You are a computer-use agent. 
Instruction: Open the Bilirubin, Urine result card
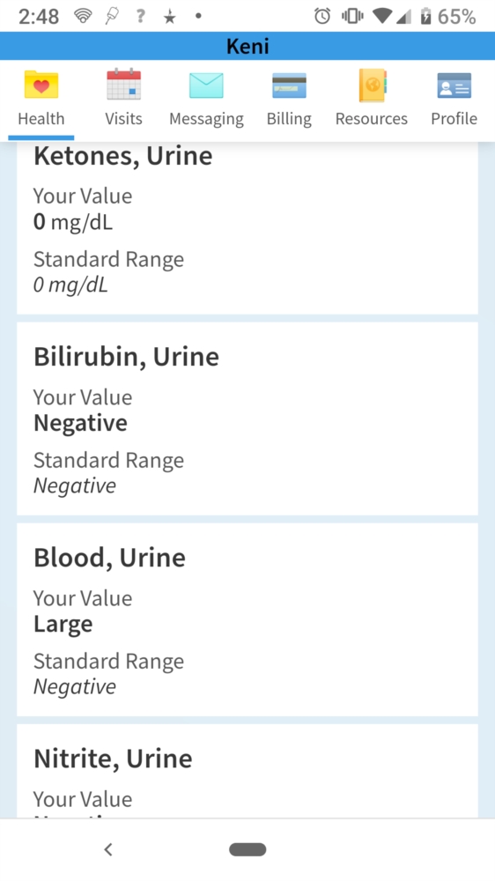pos(247,418)
